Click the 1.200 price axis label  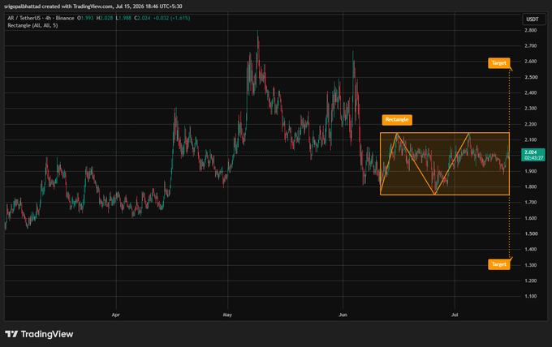pos(531,281)
